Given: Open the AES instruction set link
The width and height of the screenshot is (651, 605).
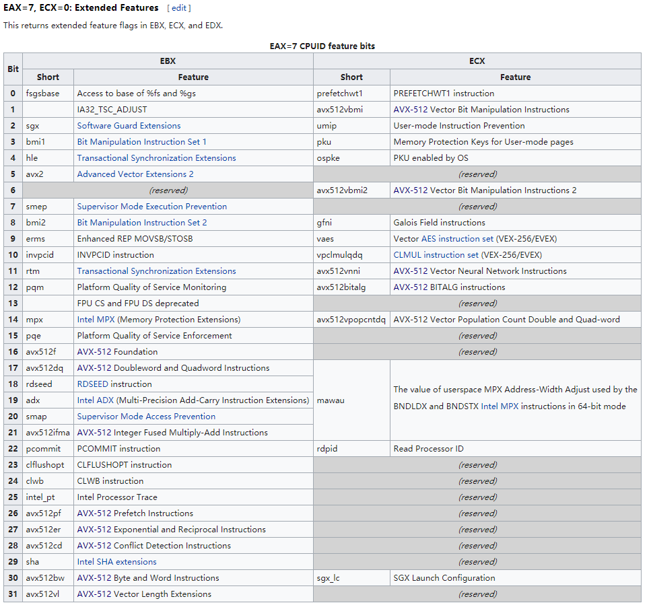Looking at the screenshot, I should point(458,239).
